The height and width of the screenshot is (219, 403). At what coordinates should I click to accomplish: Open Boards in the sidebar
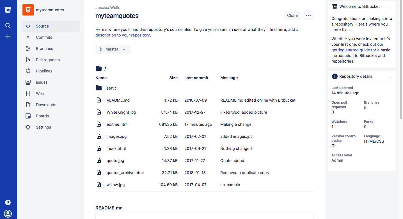click(x=51, y=116)
